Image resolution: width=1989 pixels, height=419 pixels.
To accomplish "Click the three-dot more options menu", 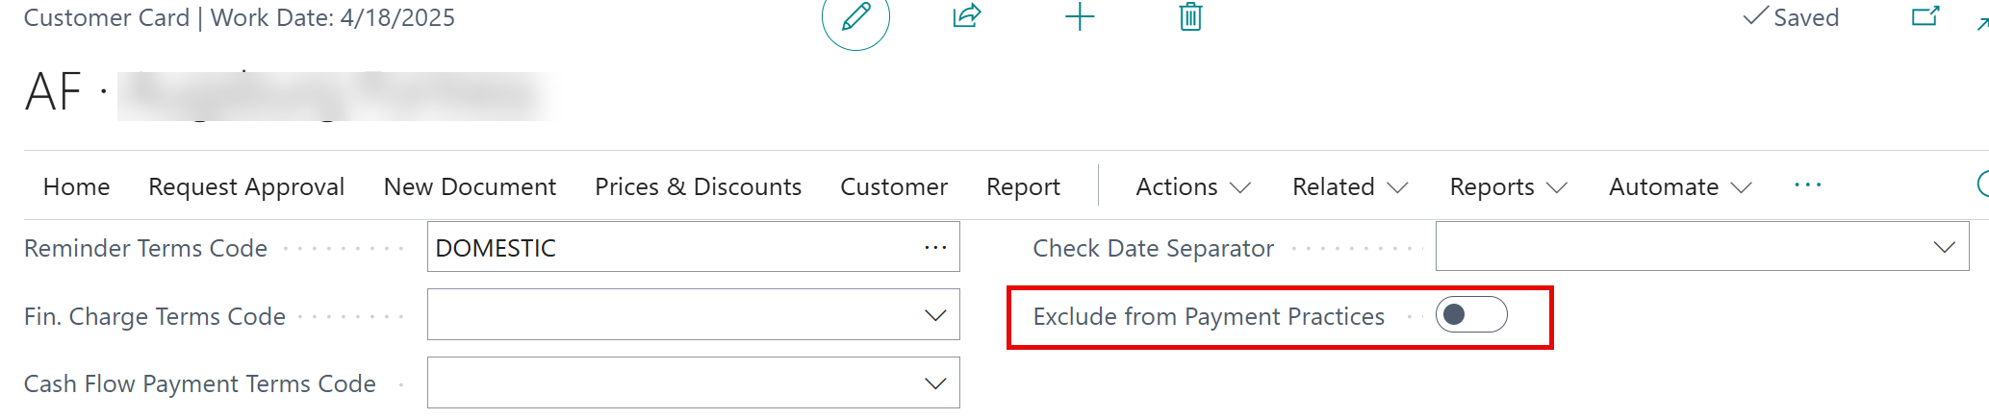I will click(x=1807, y=185).
